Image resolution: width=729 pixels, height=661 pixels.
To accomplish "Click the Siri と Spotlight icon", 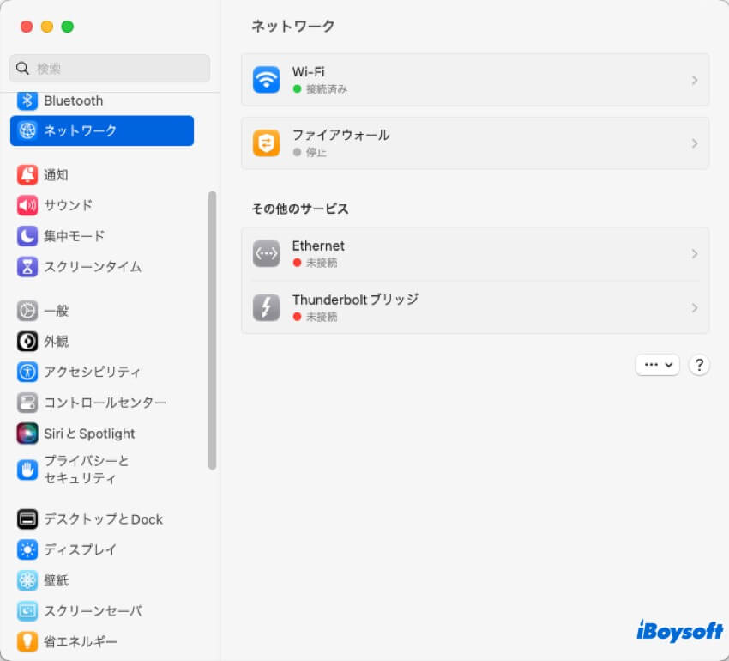I will click(x=27, y=434).
